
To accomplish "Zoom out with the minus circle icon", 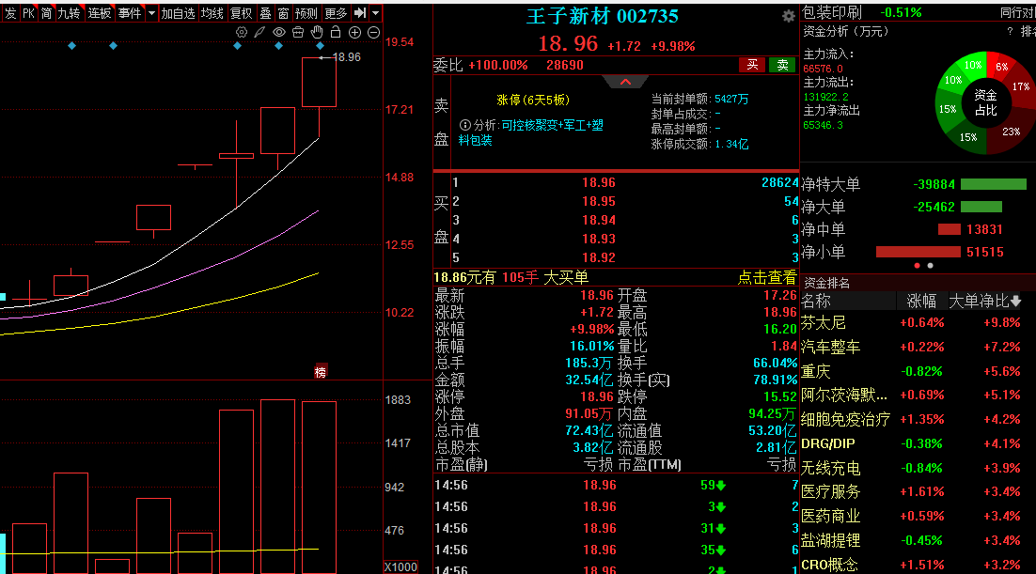I will [x=373, y=32].
